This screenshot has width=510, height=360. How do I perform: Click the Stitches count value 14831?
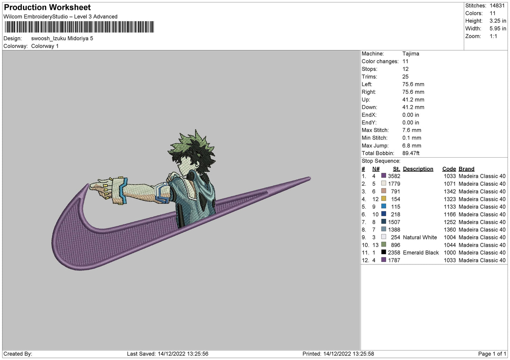click(x=497, y=6)
